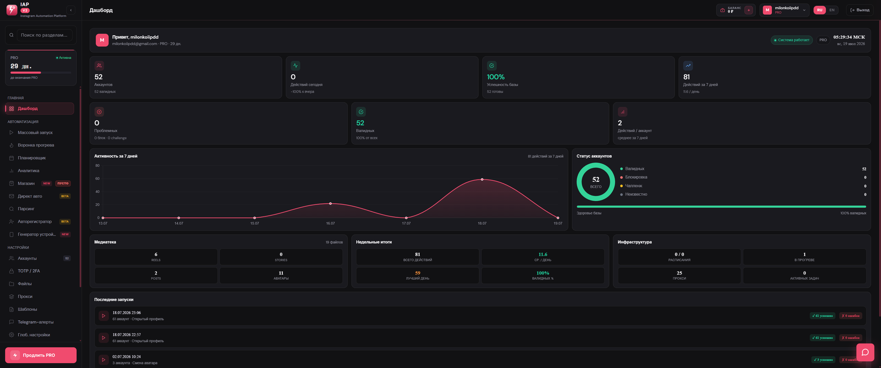Click the Авторегистратор user icon
Viewport: 881px width, 368px height.
[x=11, y=221]
